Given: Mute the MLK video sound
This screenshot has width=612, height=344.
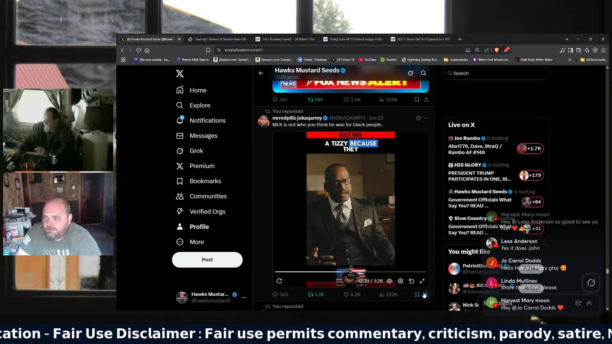Looking at the screenshot, I should coord(389,281).
